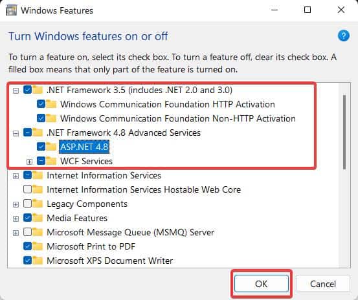Screen dimensions: 358x300
Task: Click folder icon beside Microsoft XPS Document Writer
Action: pos(38,261)
